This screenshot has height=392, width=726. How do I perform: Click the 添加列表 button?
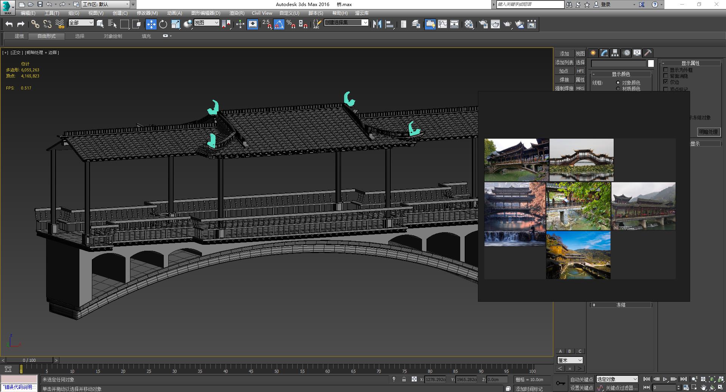pyautogui.click(x=564, y=62)
